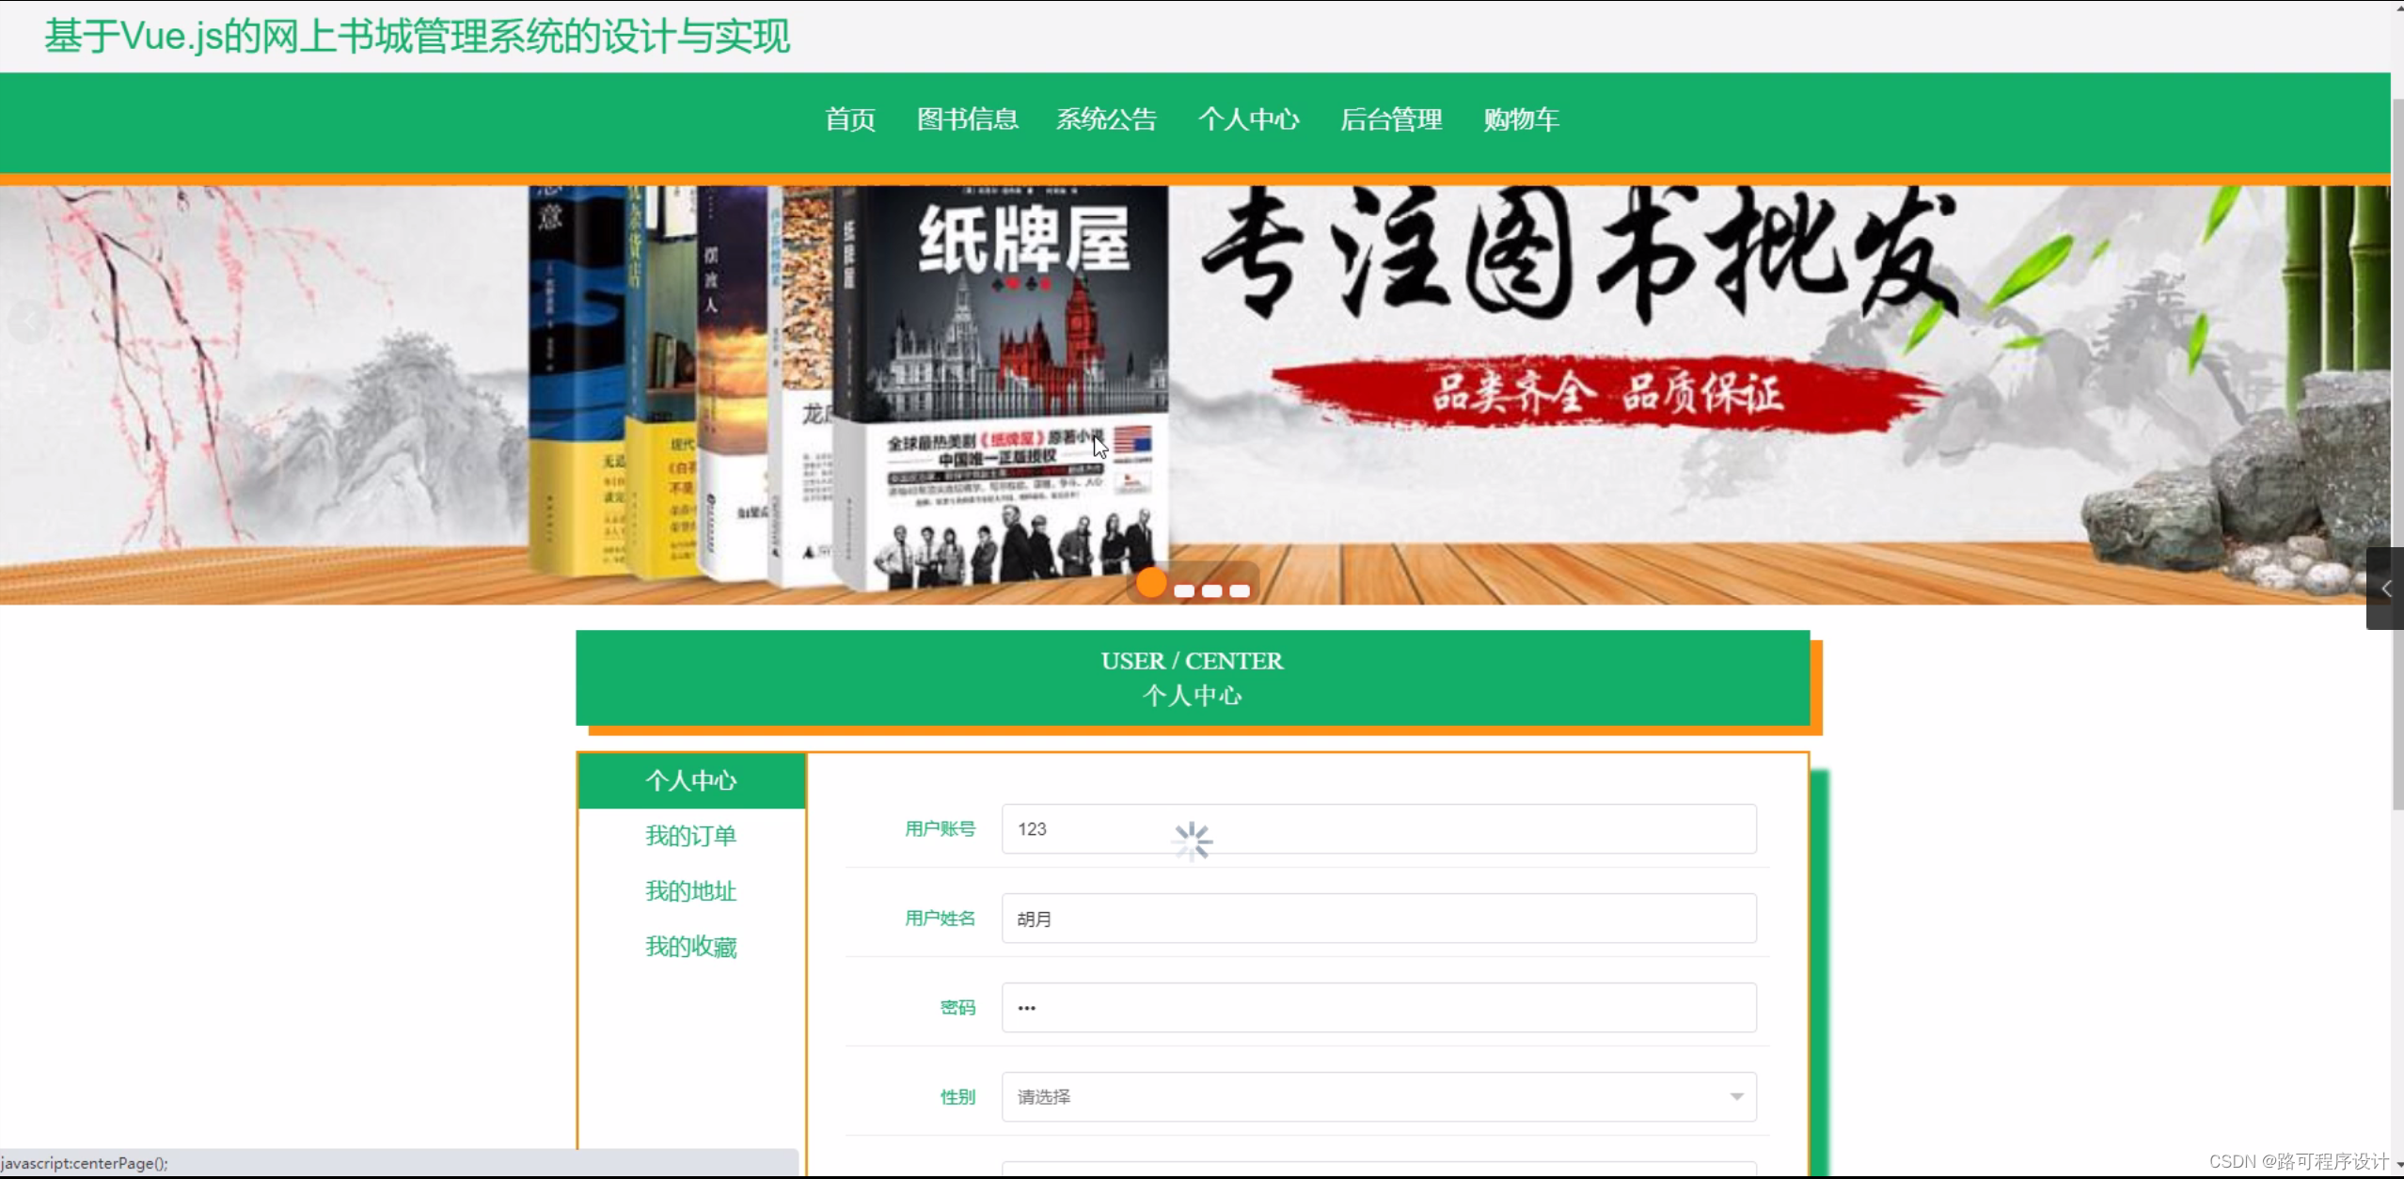Switch to 我的订单 sidebar tab
Viewport: 2404px width, 1179px height.
[x=691, y=836]
